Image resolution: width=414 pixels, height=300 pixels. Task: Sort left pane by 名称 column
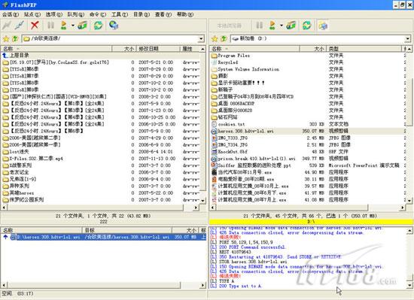point(56,49)
